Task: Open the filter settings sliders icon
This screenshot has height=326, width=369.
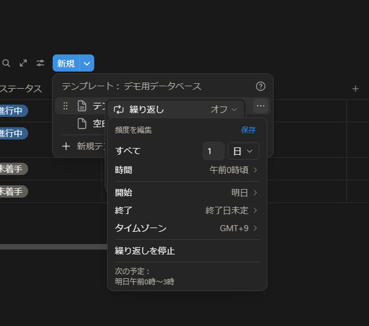Action: [x=40, y=63]
